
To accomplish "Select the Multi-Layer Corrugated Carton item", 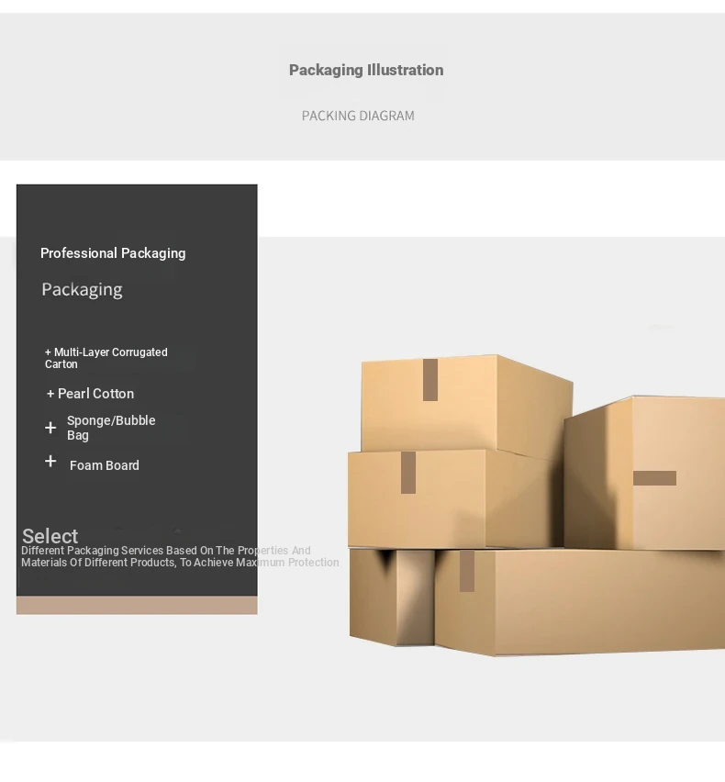I will point(106,358).
